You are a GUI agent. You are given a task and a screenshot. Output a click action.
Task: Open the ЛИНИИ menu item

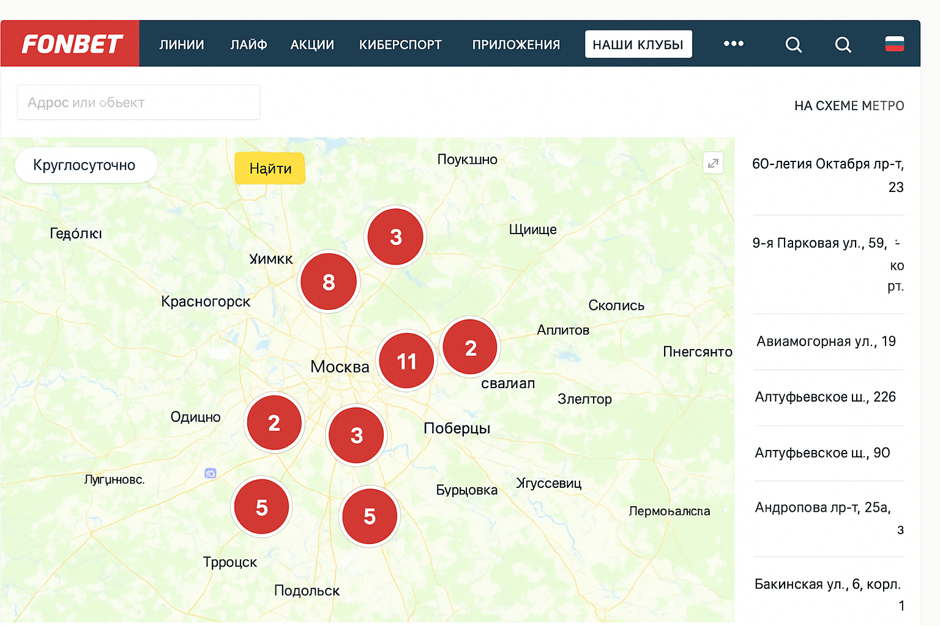[x=182, y=45]
